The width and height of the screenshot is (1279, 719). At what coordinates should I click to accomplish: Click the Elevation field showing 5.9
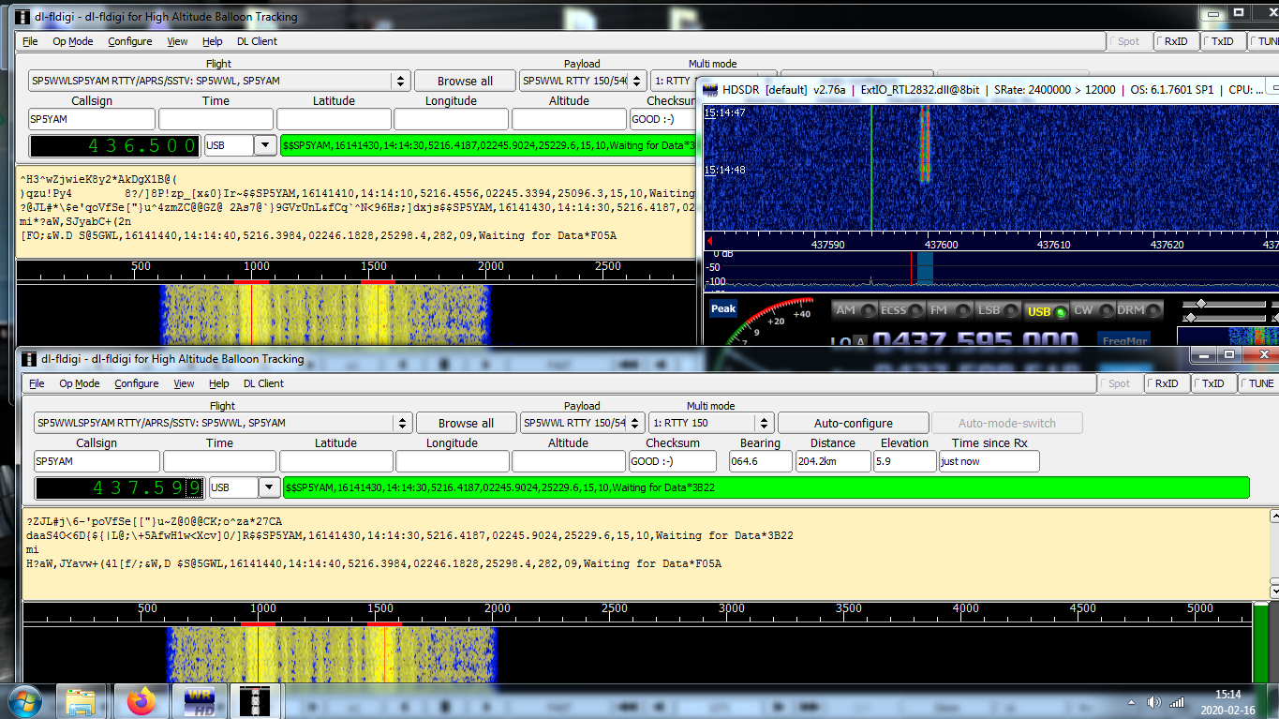pos(904,461)
